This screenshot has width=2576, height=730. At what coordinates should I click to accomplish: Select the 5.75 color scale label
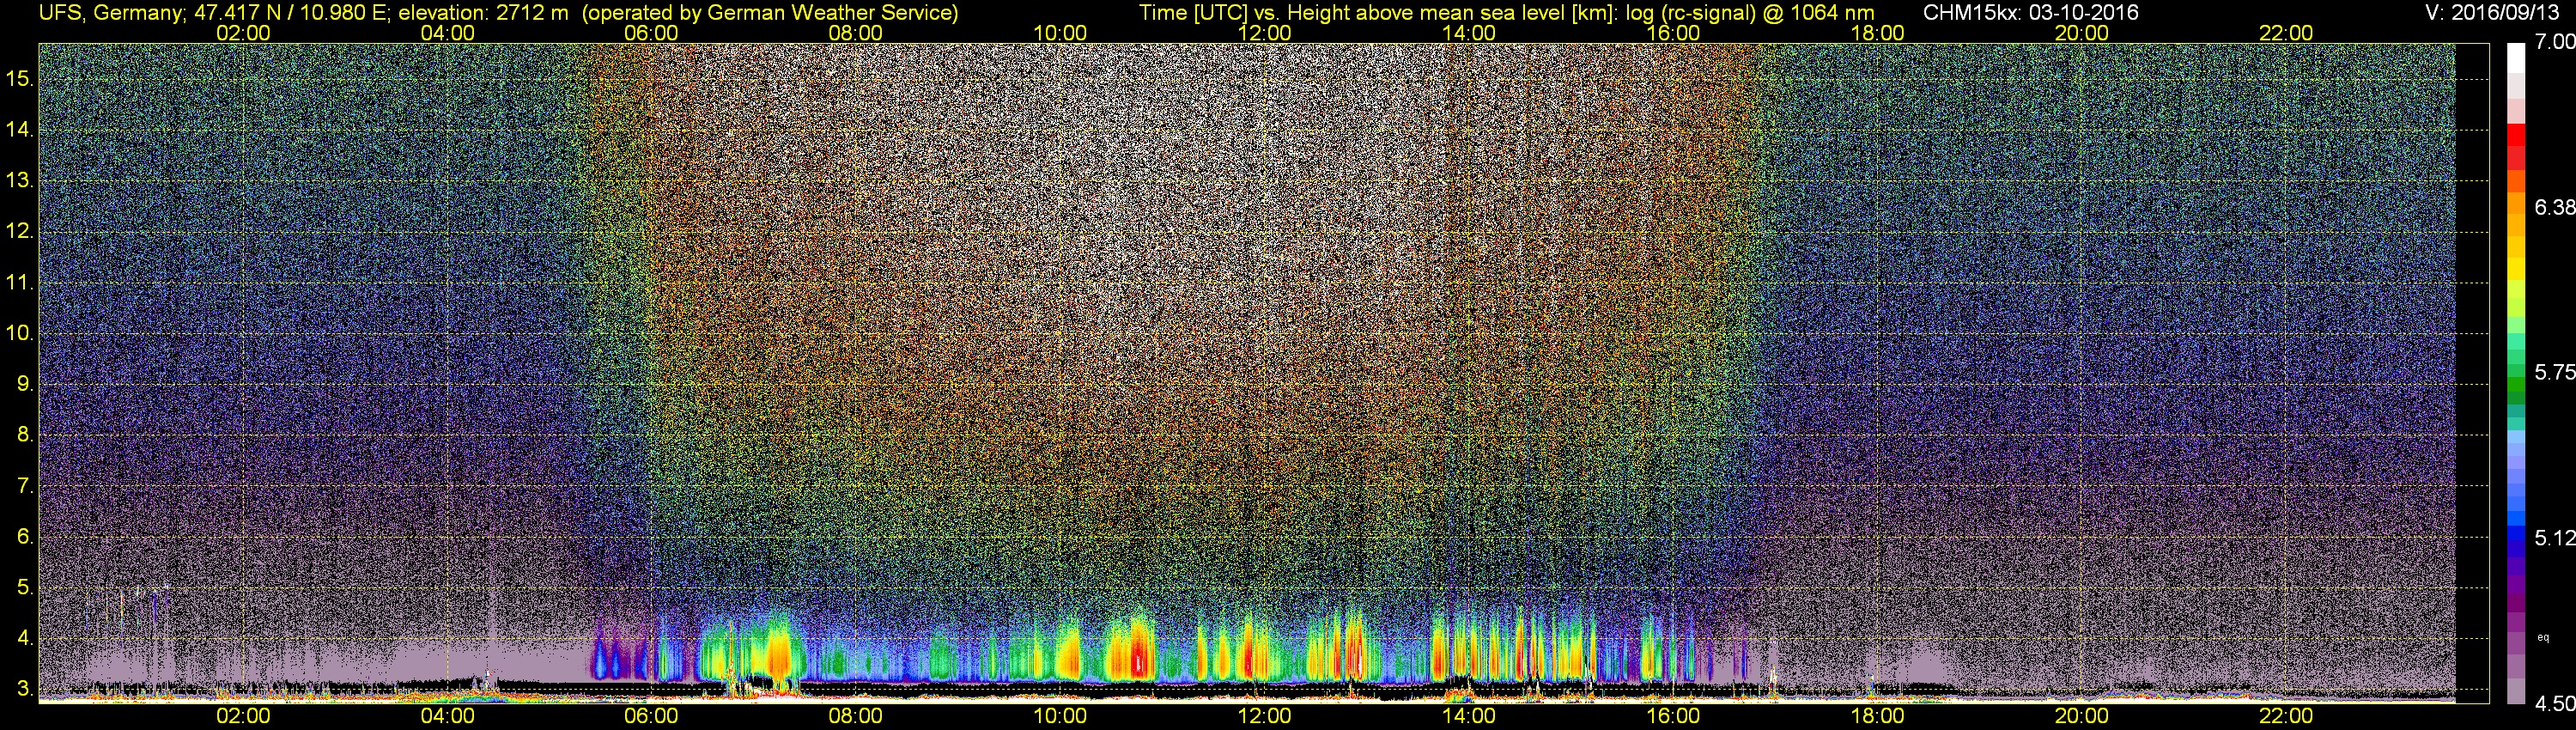point(2554,372)
